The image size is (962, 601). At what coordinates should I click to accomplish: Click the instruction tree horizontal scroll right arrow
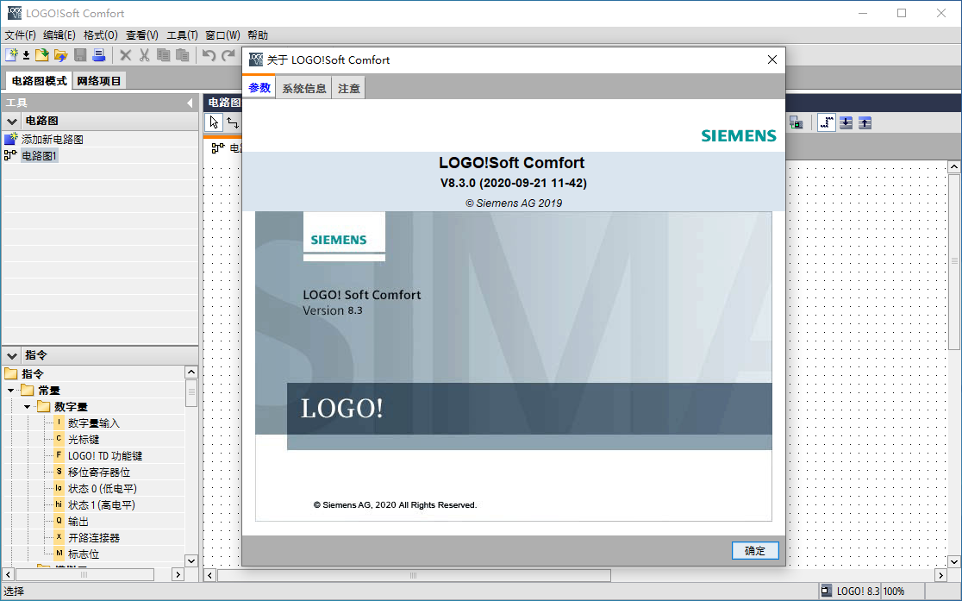[178, 574]
